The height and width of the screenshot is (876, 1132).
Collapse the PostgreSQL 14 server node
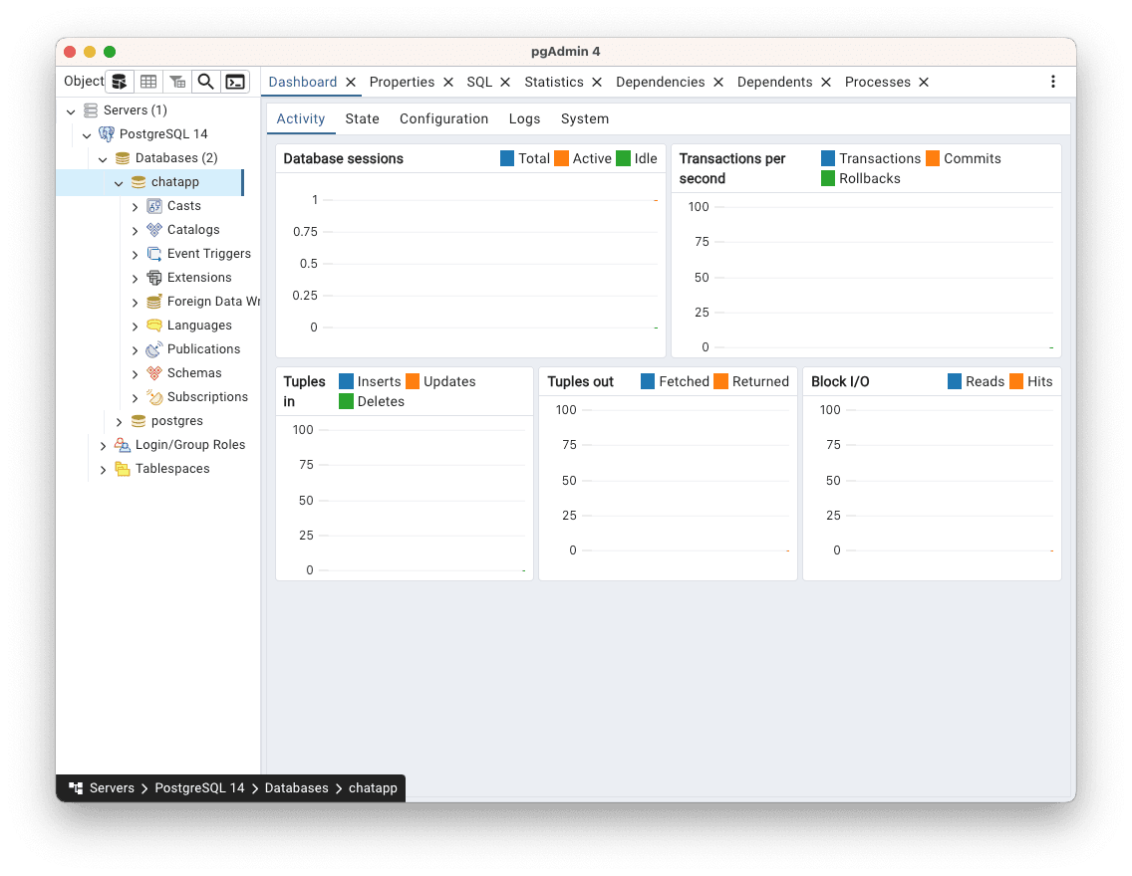[x=87, y=134]
